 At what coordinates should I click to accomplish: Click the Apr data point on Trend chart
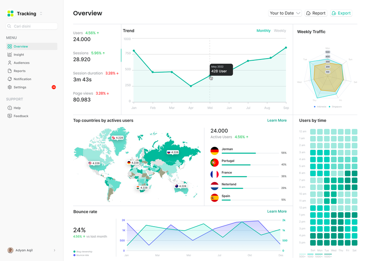click(191, 86)
